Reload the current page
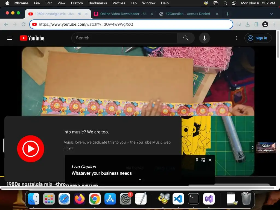 tap(24, 24)
